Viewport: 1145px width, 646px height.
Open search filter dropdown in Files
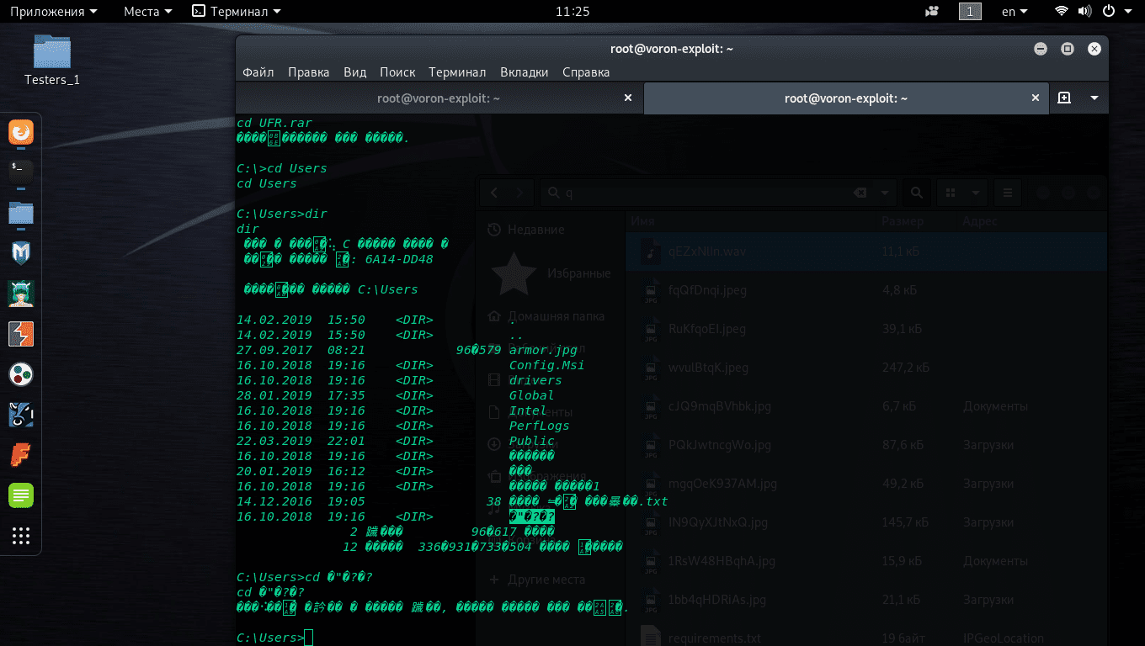point(884,193)
